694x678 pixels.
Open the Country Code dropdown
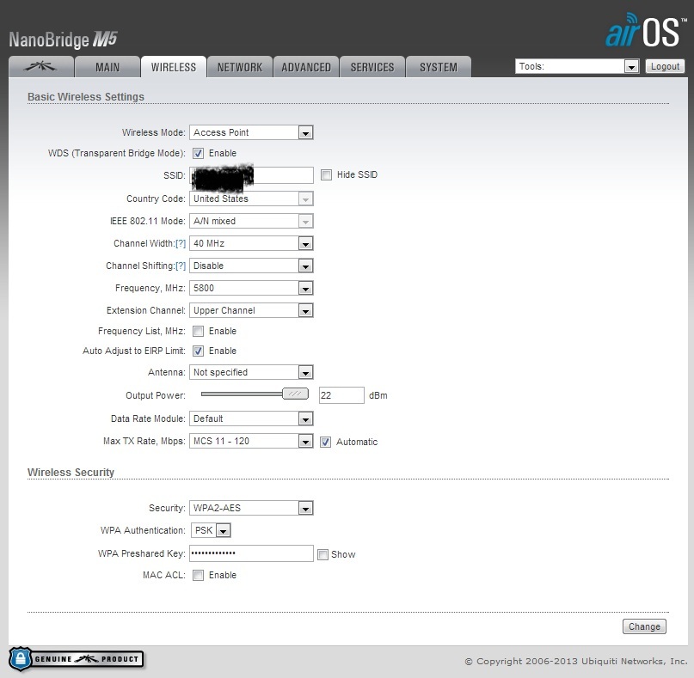[251, 199]
